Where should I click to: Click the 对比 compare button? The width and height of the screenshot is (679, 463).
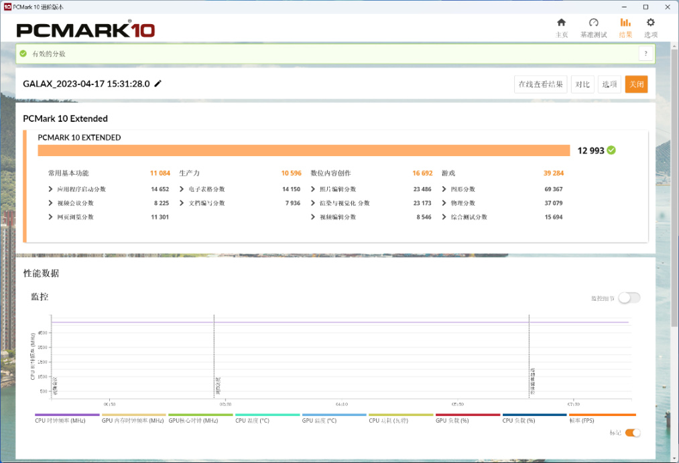click(x=582, y=84)
